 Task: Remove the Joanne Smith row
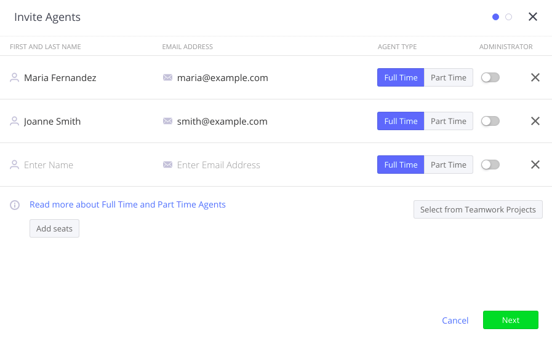535,121
